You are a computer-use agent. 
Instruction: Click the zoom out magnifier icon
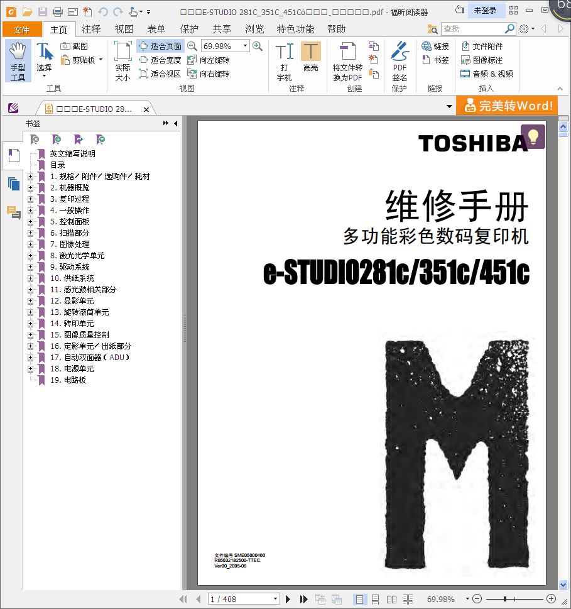192,47
